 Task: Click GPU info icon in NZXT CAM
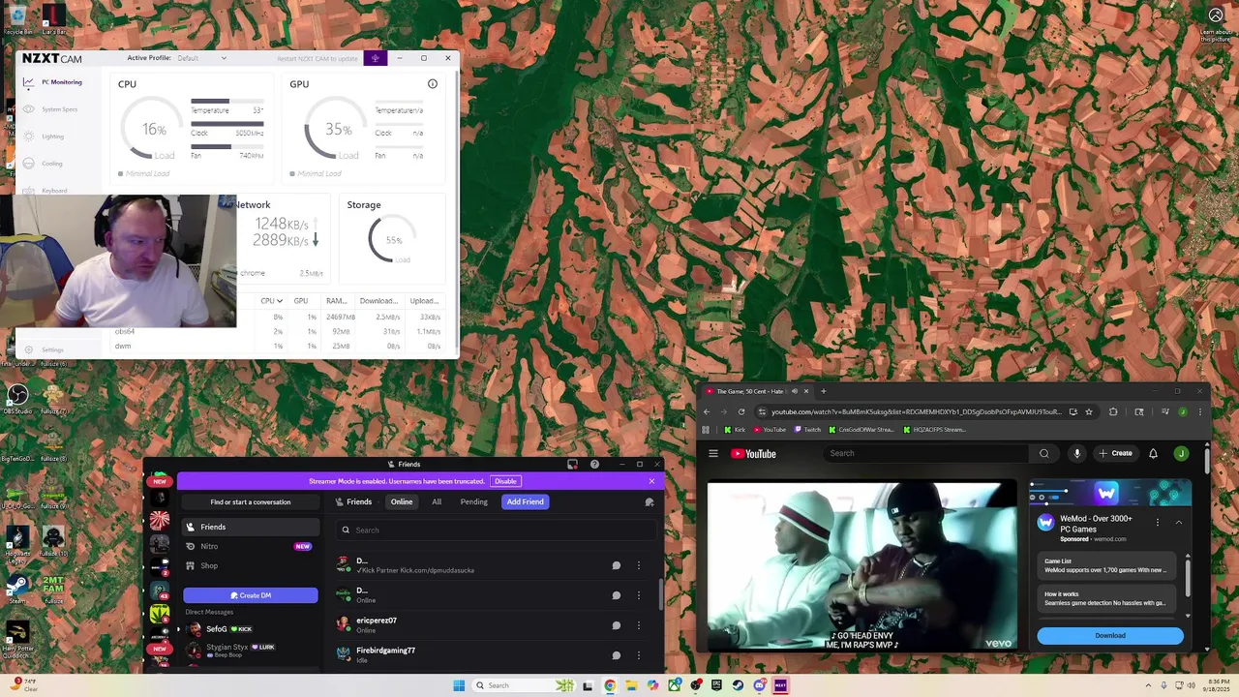click(x=433, y=84)
